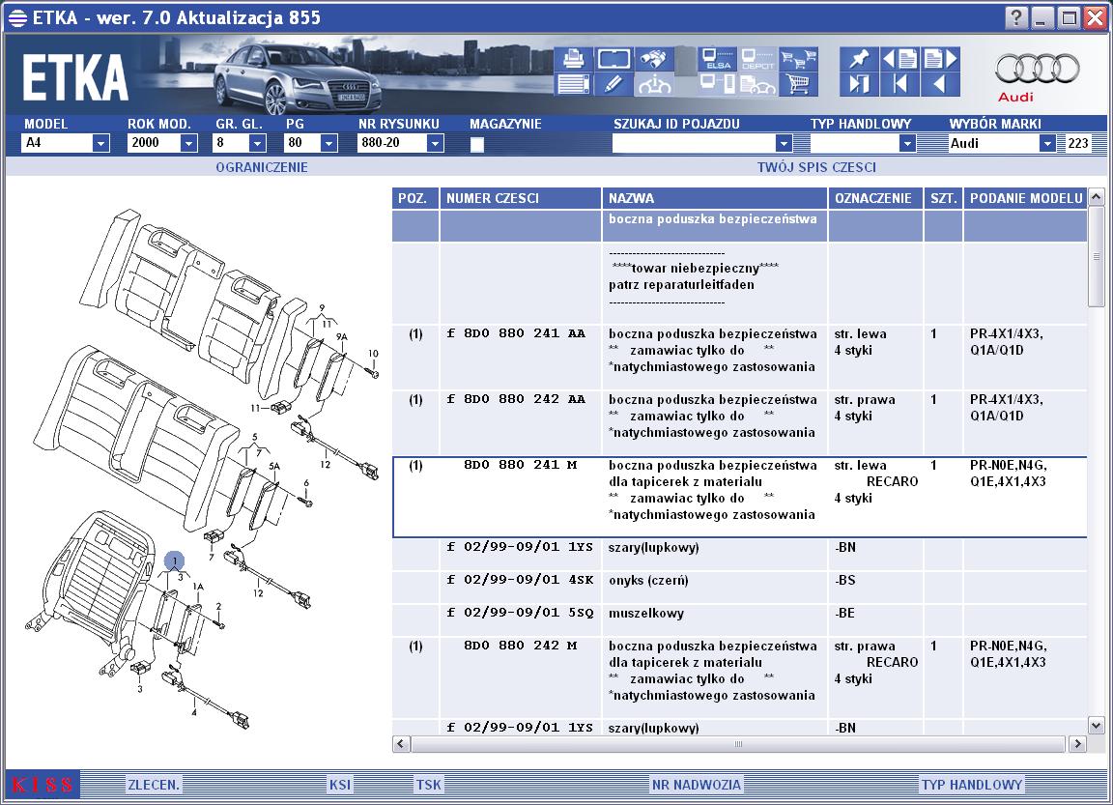Click the NAZWA column header
Screen dimensions: 1113x805
pyautogui.click(x=715, y=198)
